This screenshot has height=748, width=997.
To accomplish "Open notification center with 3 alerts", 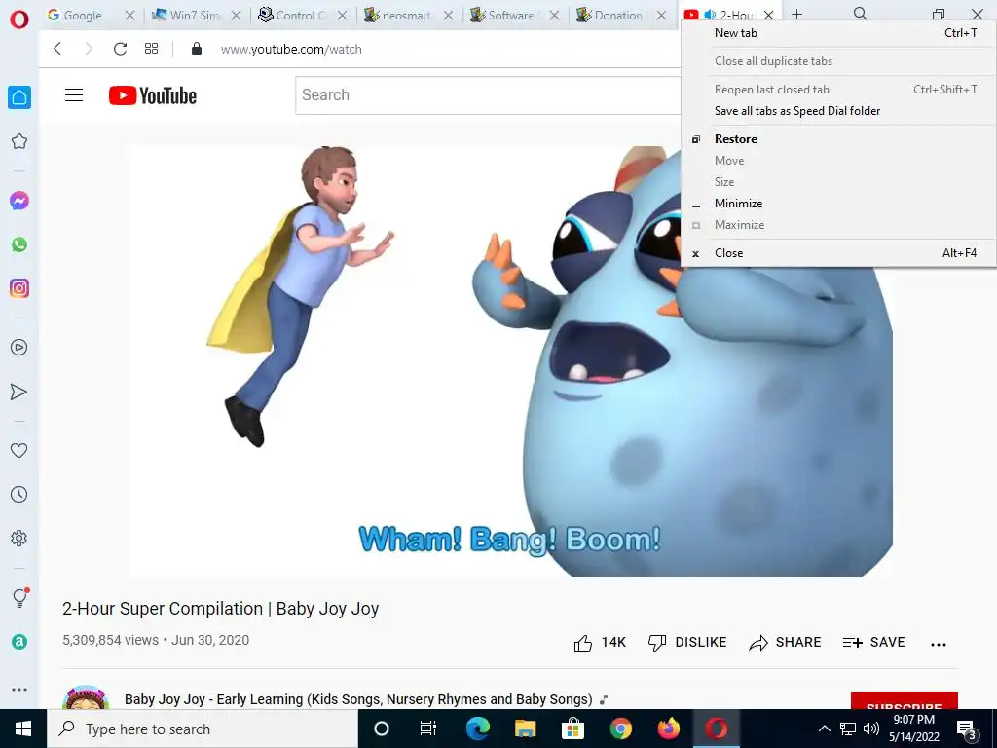I will tap(967, 729).
